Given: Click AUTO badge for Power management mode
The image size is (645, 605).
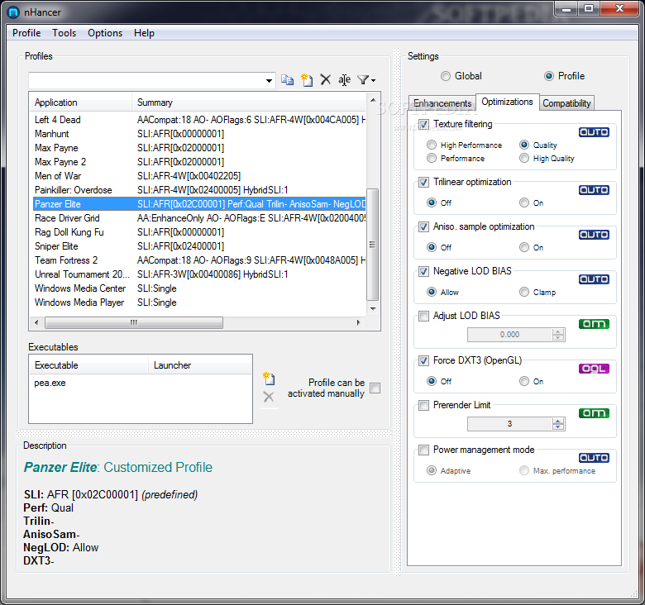Looking at the screenshot, I should pyautogui.click(x=594, y=458).
